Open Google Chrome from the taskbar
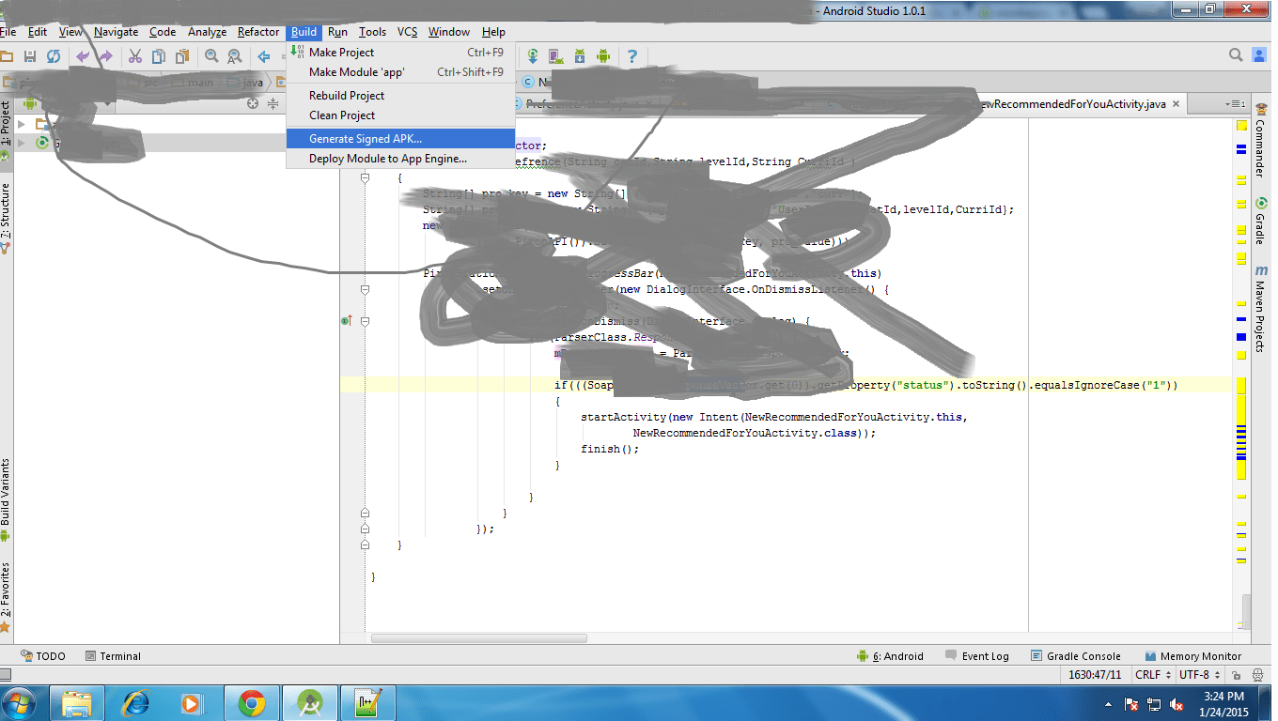Image resolution: width=1278 pixels, height=721 pixels. (251, 703)
